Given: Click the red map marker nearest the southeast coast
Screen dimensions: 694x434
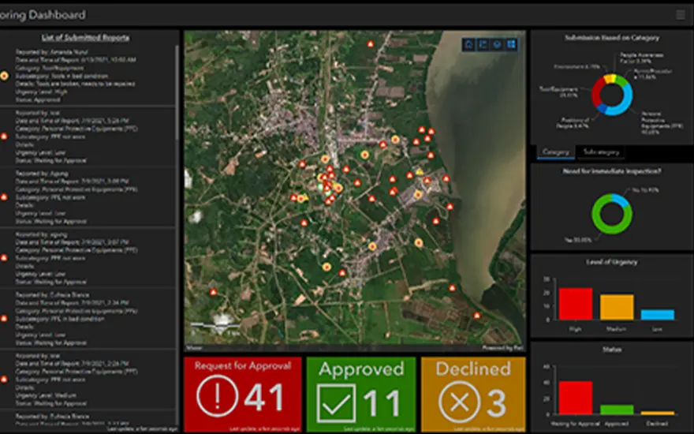Looking at the screenshot, I should (476, 316).
